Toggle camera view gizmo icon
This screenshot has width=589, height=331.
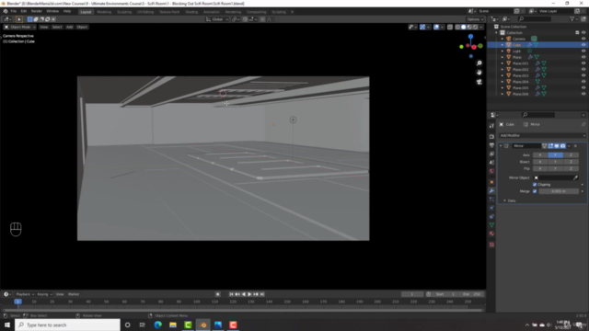[479, 82]
